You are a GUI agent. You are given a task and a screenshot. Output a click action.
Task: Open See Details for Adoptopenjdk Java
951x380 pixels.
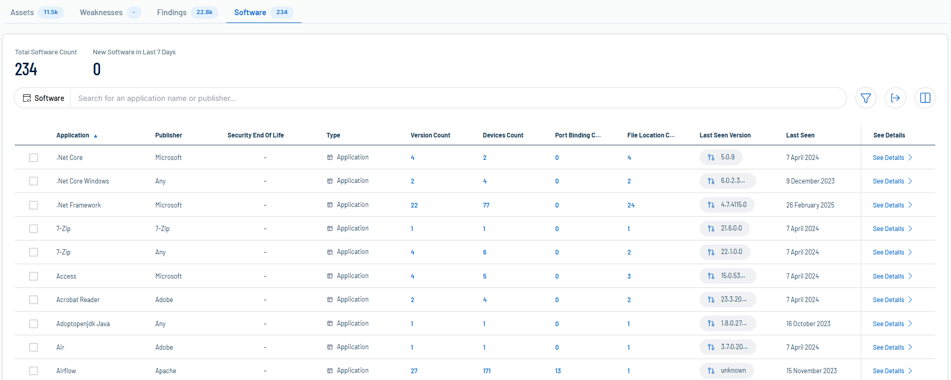click(x=888, y=324)
